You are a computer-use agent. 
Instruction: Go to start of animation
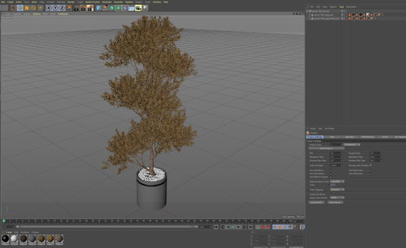tap(217, 227)
